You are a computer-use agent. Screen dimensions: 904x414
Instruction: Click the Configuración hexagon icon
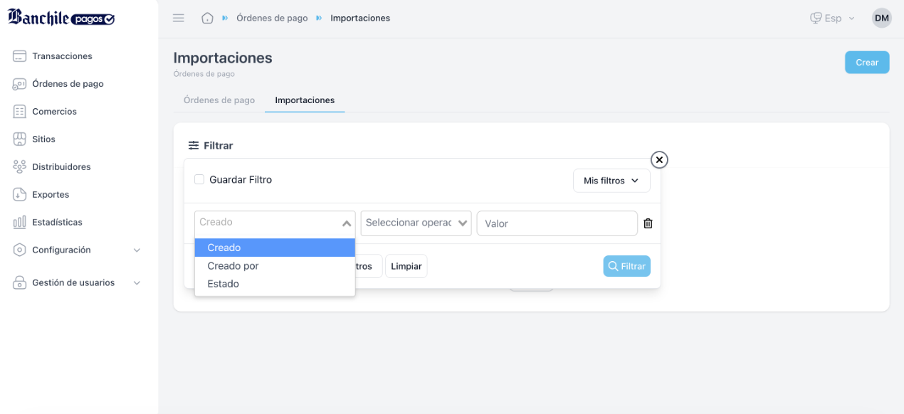pos(20,250)
